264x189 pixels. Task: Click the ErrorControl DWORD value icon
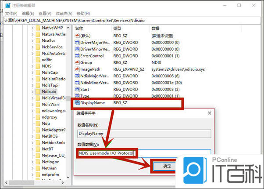click(x=77, y=56)
